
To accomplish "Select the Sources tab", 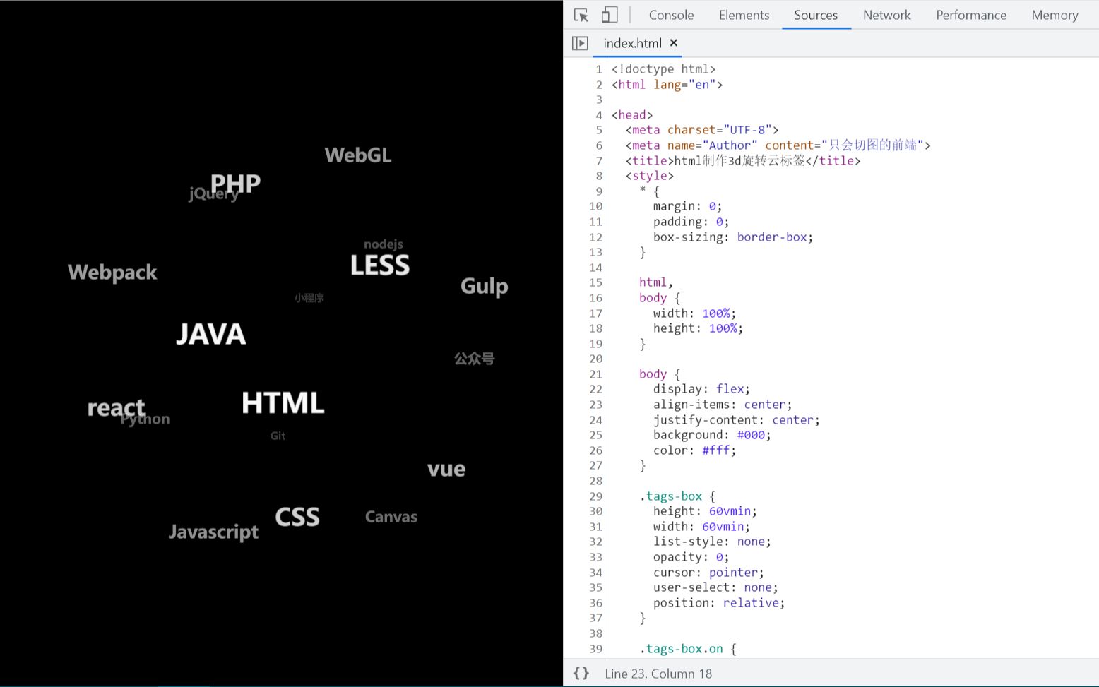I will (x=816, y=15).
